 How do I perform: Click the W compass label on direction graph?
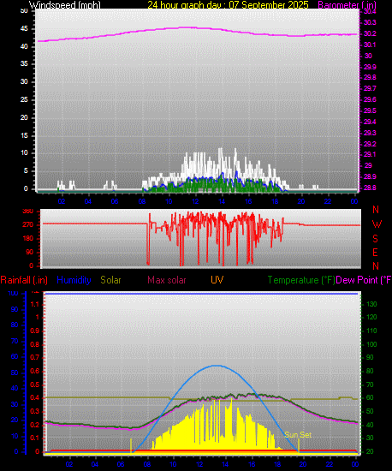pos(377,224)
